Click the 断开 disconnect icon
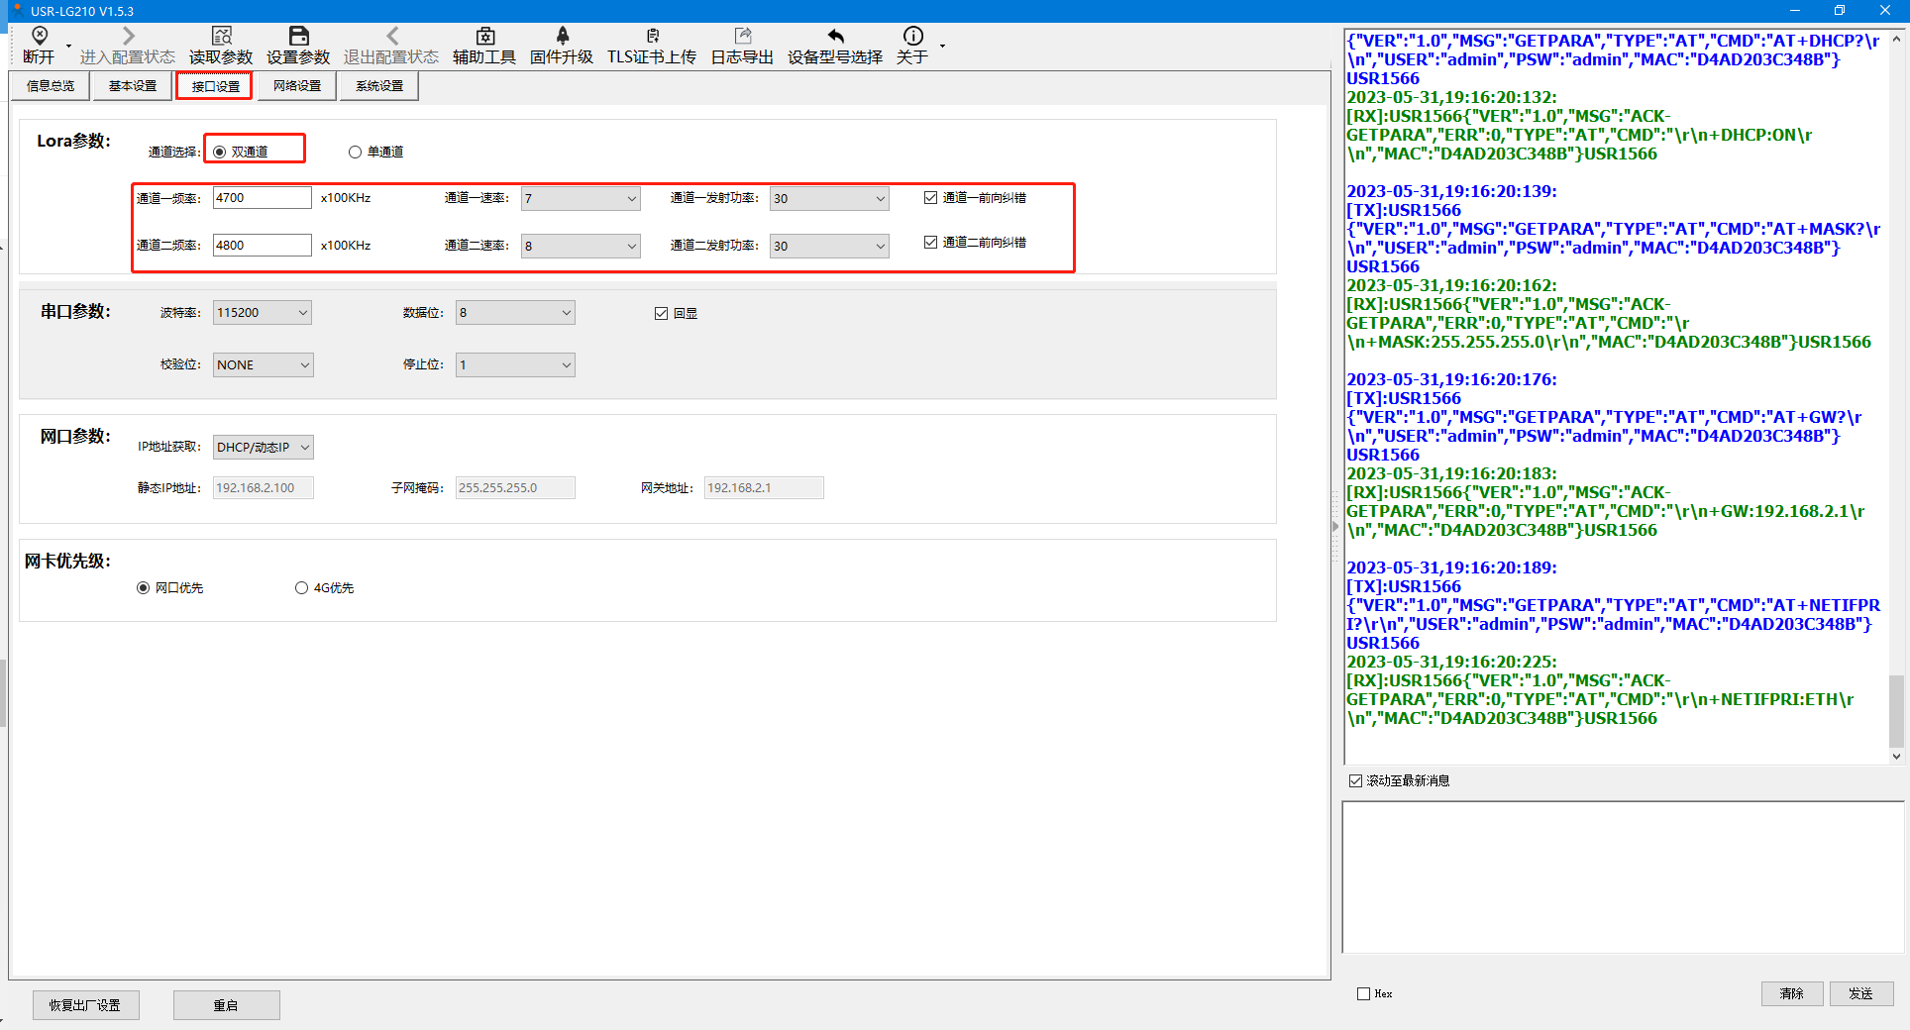 coord(40,37)
